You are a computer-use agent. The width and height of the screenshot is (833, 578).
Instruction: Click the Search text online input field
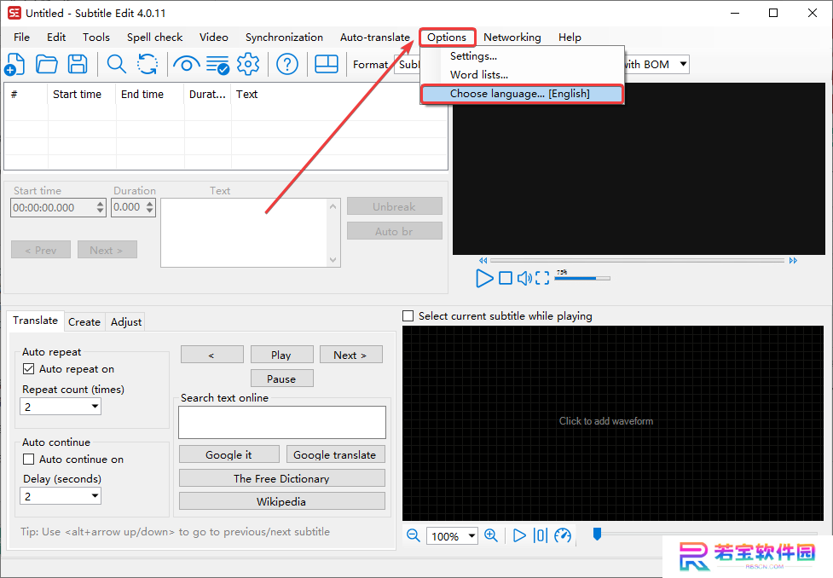[282, 422]
